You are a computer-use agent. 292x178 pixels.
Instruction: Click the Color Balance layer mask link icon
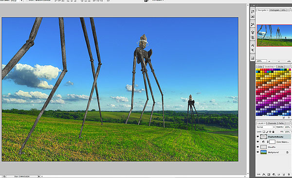coord(268,142)
